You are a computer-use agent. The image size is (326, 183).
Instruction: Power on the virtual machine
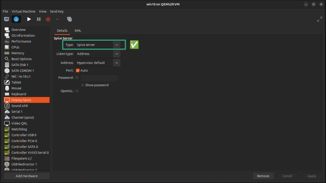click(x=29, y=19)
